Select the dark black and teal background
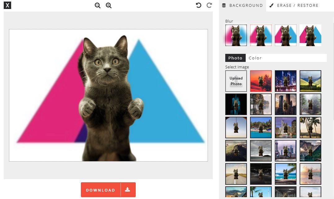The height and width of the screenshot is (199, 334). click(x=236, y=104)
